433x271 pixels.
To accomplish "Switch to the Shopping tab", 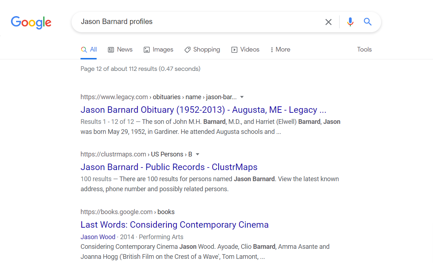I will (x=202, y=50).
